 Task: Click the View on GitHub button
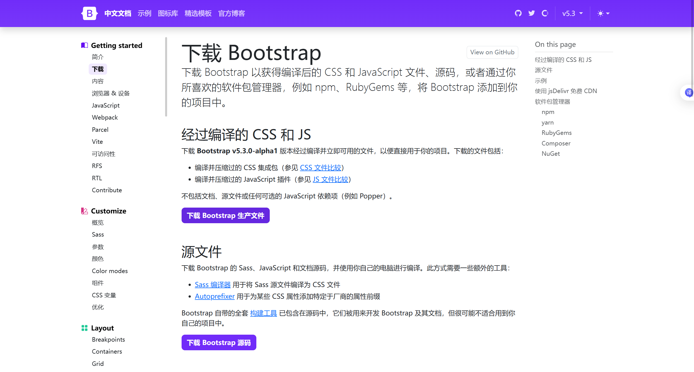click(x=492, y=52)
